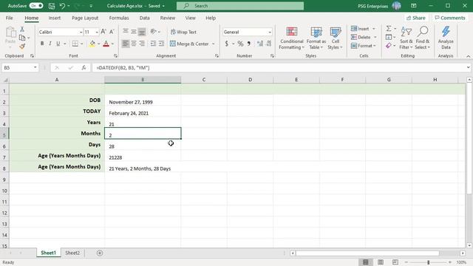Click Increase Indent icon

pyautogui.click(x=161, y=44)
